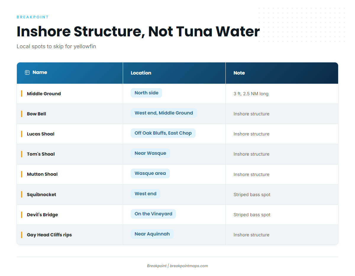355x276 pixels.
Task: Click the table icon beside Name header
Action: 27,72
